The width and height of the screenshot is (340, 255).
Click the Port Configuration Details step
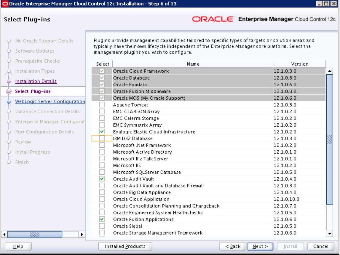(x=44, y=132)
